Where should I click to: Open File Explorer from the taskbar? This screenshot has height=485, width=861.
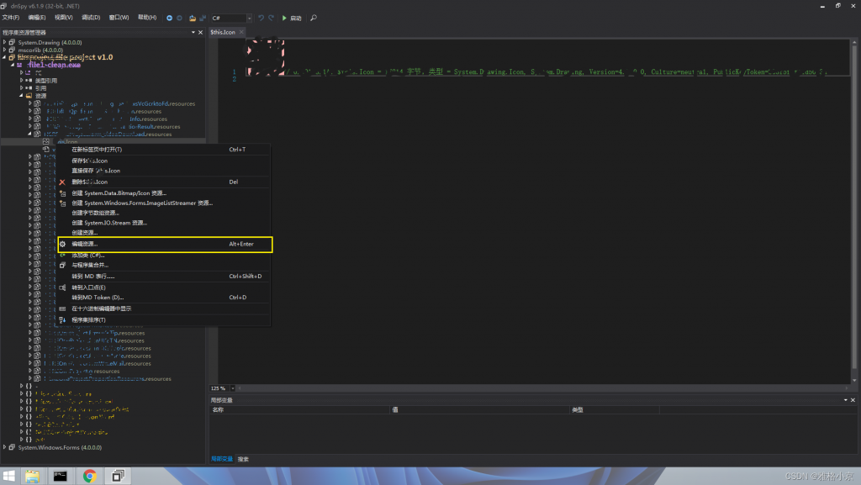coord(33,477)
